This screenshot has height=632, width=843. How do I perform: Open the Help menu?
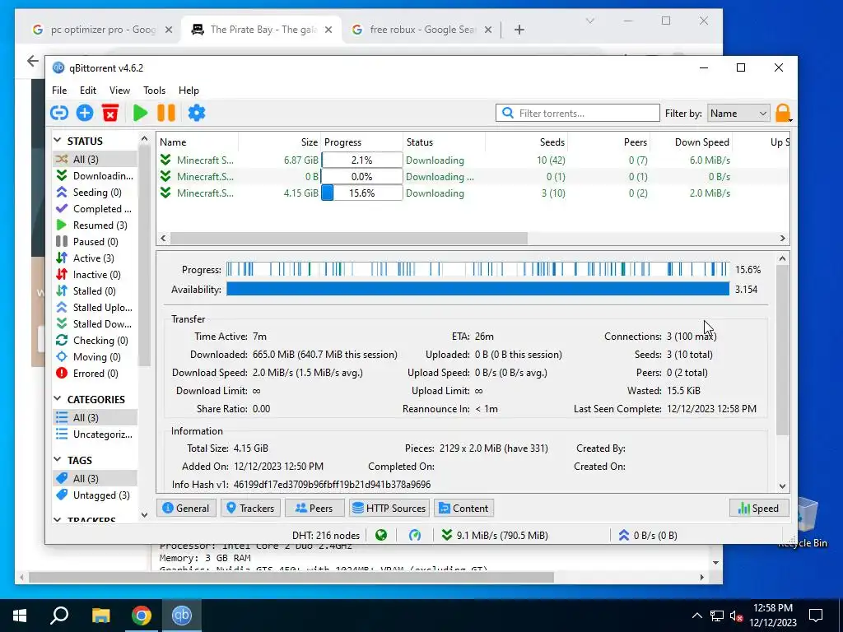(189, 91)
